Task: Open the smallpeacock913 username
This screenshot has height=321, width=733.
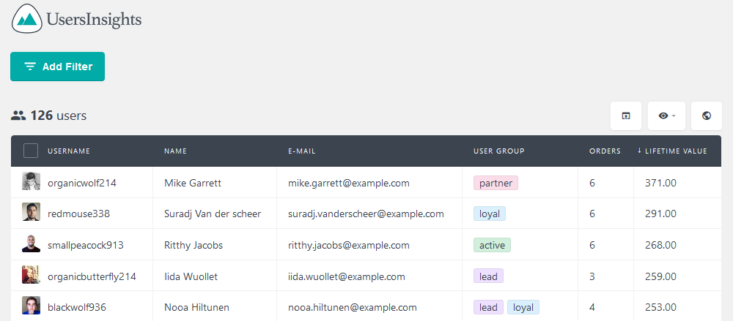Action: [x=86, y=246]
